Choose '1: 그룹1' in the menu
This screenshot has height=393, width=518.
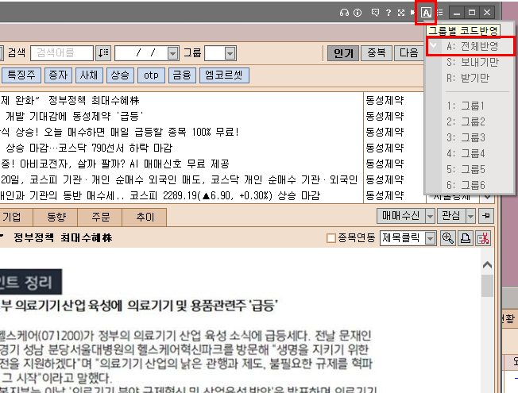pos(470,106)
